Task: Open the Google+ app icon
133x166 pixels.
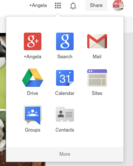Action: (33, 41)
